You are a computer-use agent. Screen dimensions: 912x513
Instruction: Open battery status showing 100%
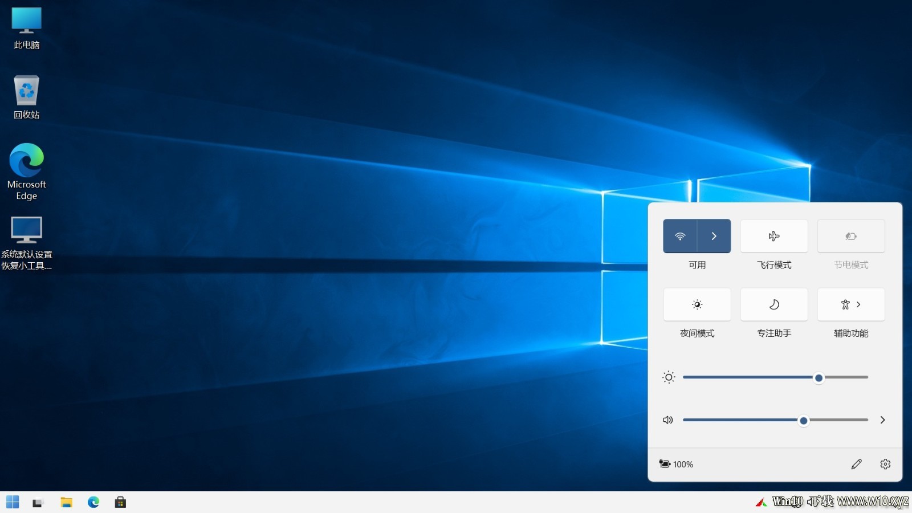[676, 464]
